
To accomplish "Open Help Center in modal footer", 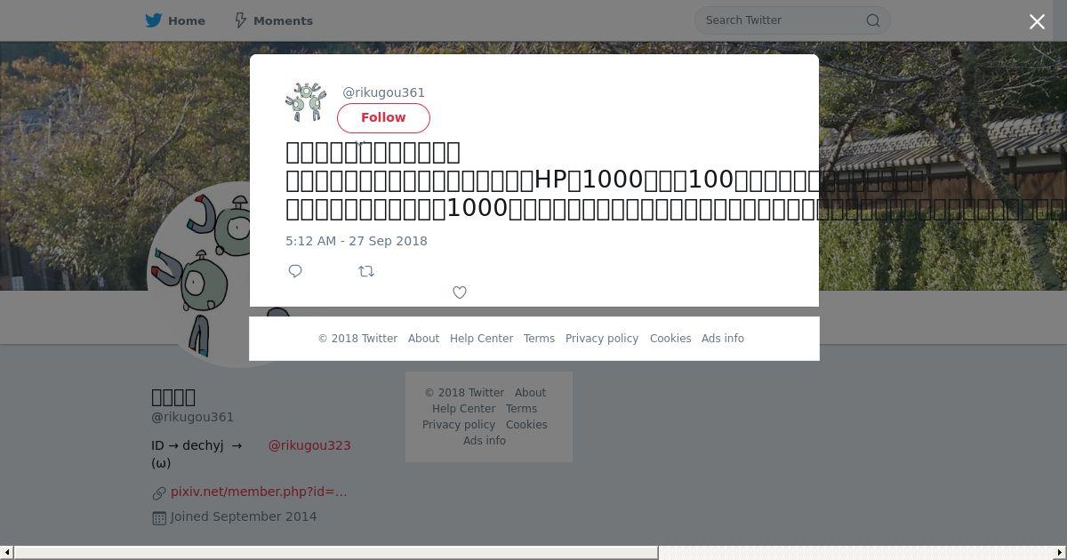I will point(481,339).
